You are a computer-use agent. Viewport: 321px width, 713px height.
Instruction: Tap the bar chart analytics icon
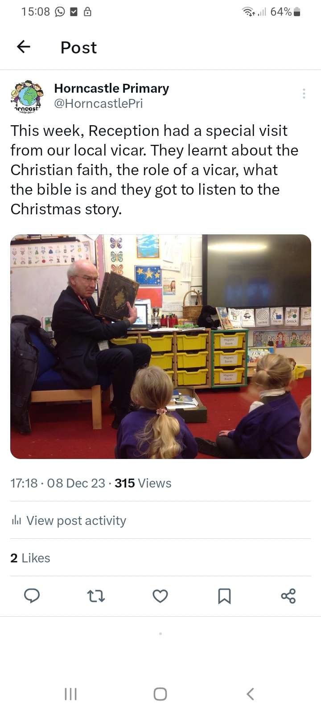[16, 520]
